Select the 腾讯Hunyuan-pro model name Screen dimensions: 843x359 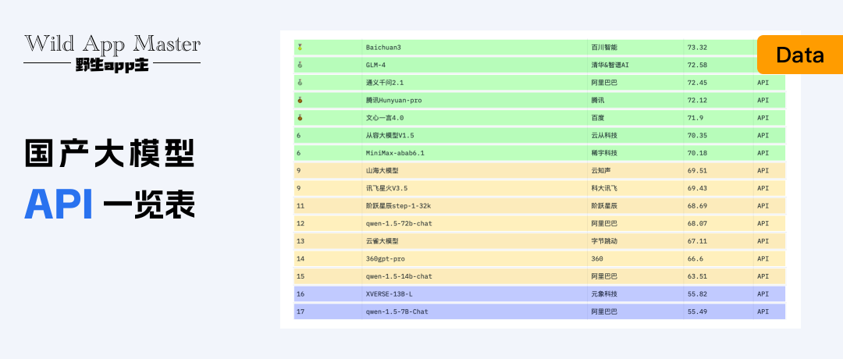click(x=393, y=100)
